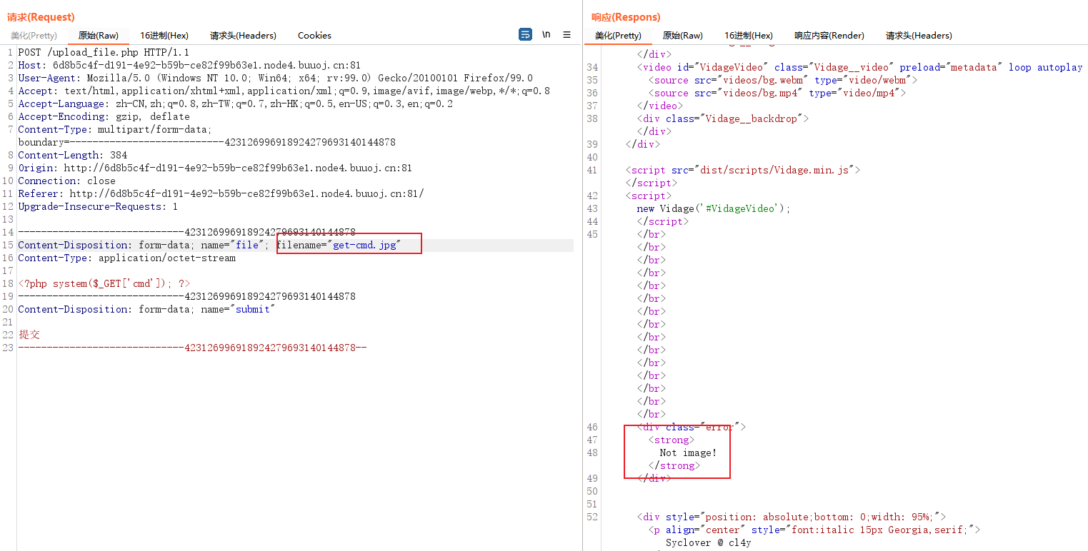Click the User-Agent header line
The width and height of the screenshot is (1088, 551).
tap(275, 78)
